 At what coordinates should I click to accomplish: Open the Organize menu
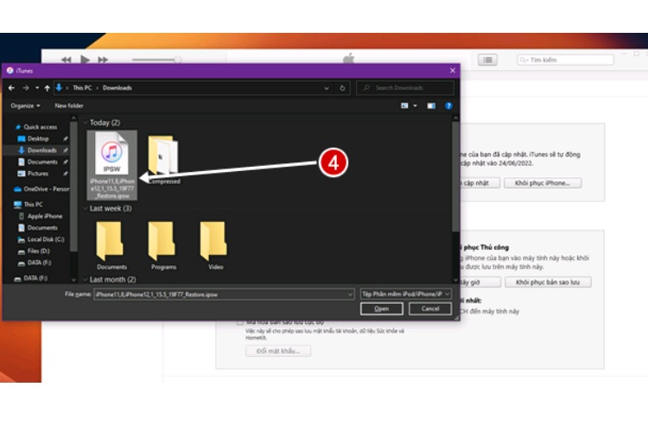tap(25, 105)
